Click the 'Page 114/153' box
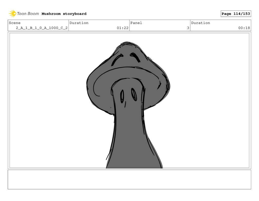 (x=236, y=14)
